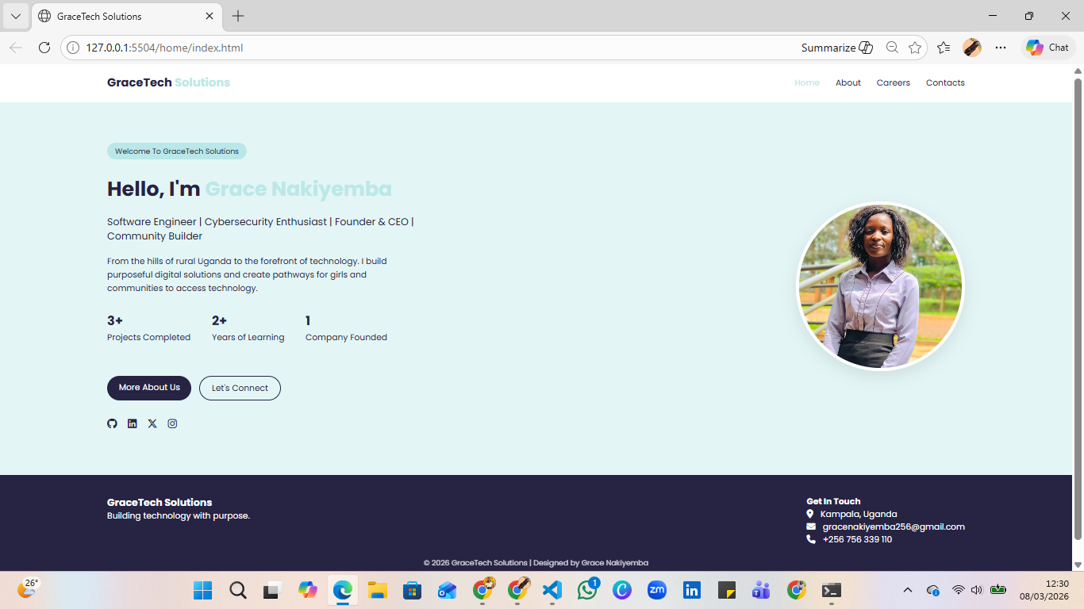
Task: Add page to favorites star icon
Action: [915, 48]
